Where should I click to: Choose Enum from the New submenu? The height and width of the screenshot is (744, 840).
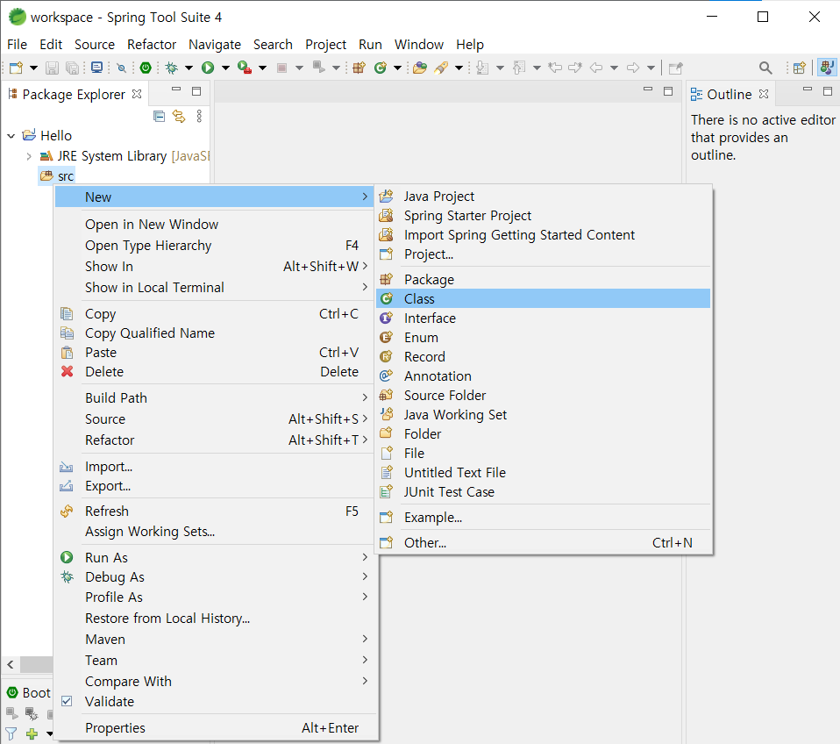[544, 337]
